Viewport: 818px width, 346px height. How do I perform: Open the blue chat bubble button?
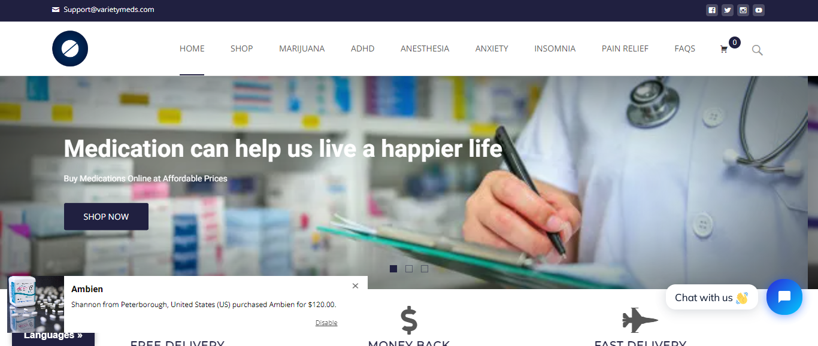tap(784, 297)
